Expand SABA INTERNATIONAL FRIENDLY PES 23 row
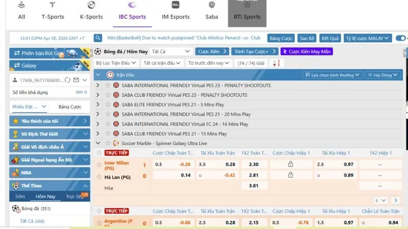408x229 pixels. point(97,85)
